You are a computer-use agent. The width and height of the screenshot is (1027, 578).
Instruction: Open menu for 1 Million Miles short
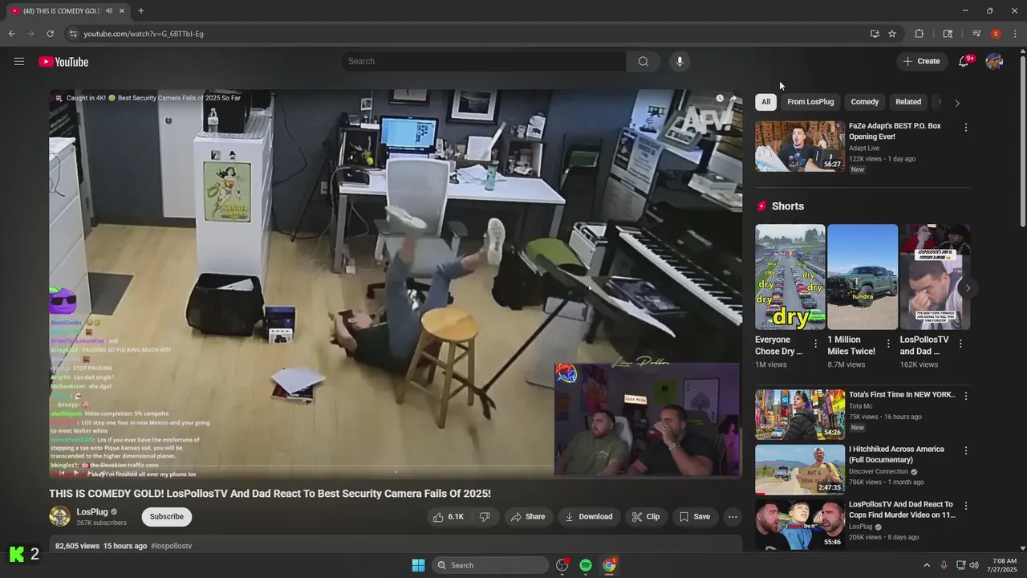pyautogui.click(x=888, y=344)
